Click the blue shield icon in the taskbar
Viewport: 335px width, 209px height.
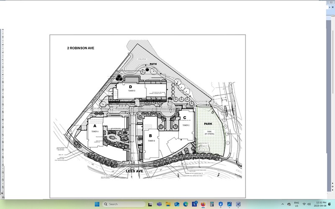[221, 204]
